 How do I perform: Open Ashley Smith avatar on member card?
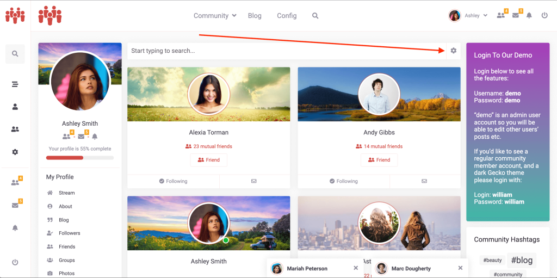[x=208, y=223]
